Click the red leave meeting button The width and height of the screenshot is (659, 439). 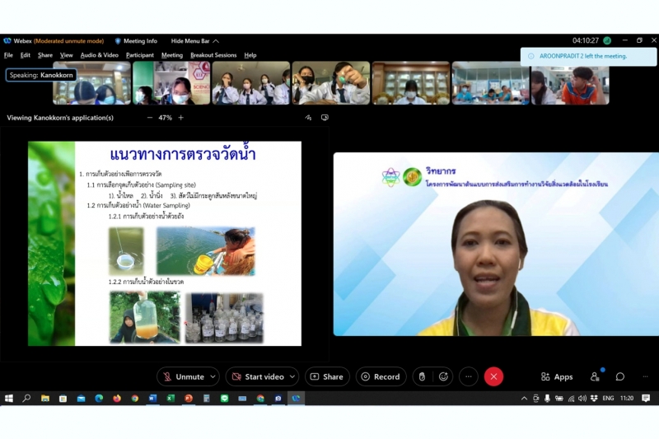[x=493, y=376]
